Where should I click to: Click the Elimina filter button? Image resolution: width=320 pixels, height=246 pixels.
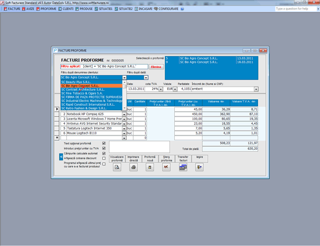click(156, 66)
